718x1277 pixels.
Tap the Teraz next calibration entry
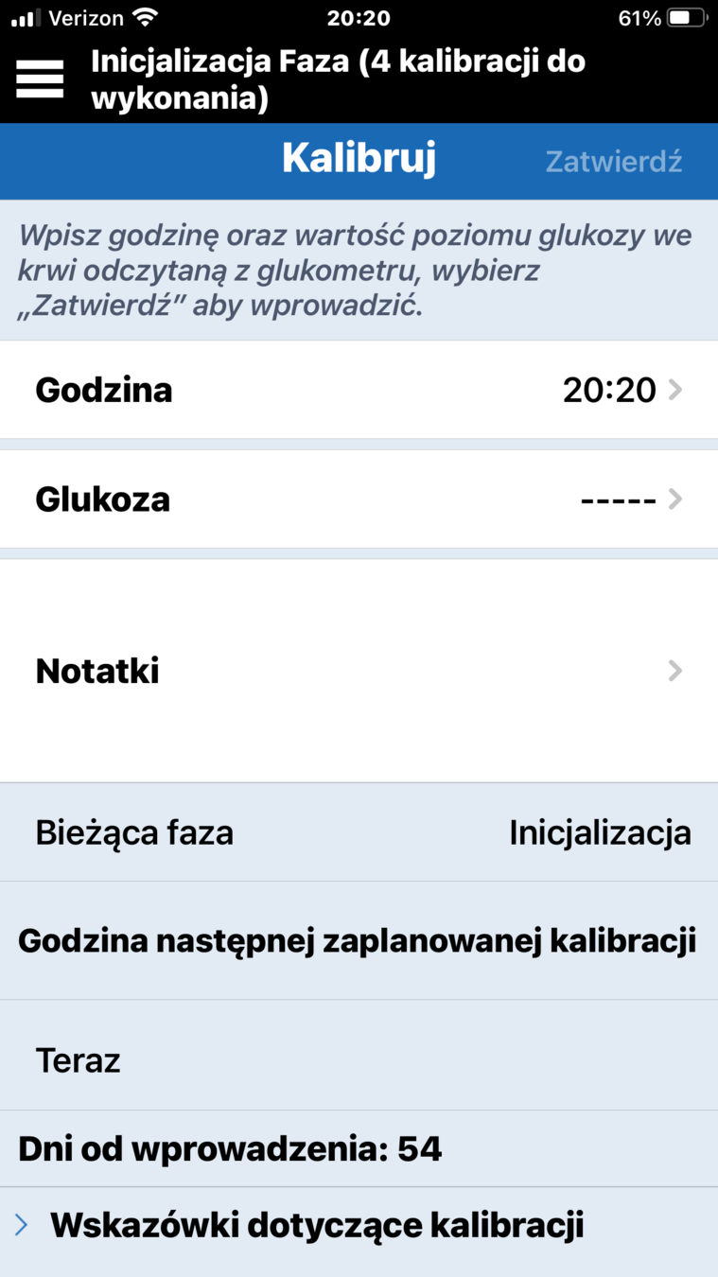[78, 1060]
